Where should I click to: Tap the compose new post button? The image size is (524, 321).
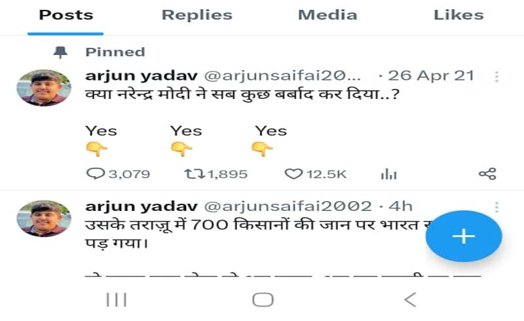463,236
